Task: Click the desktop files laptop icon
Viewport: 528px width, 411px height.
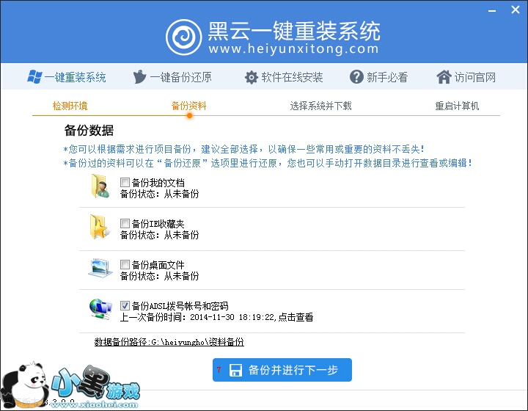Action: [100, 268]
